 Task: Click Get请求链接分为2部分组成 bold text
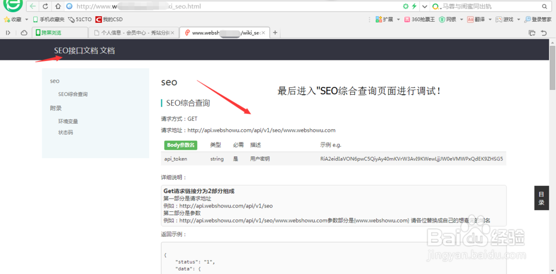click(x=199, y=191)
